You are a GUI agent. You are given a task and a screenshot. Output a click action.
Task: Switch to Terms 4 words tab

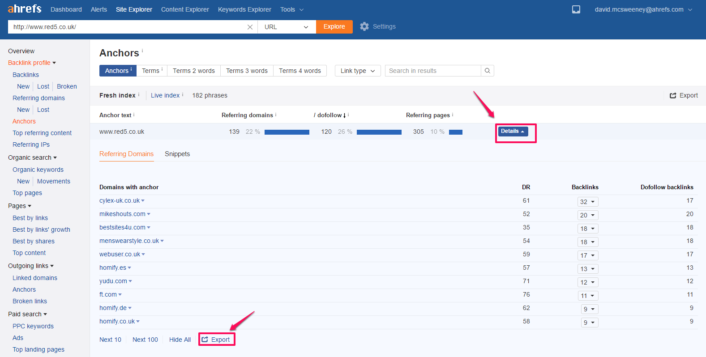[x=300, y=71]
